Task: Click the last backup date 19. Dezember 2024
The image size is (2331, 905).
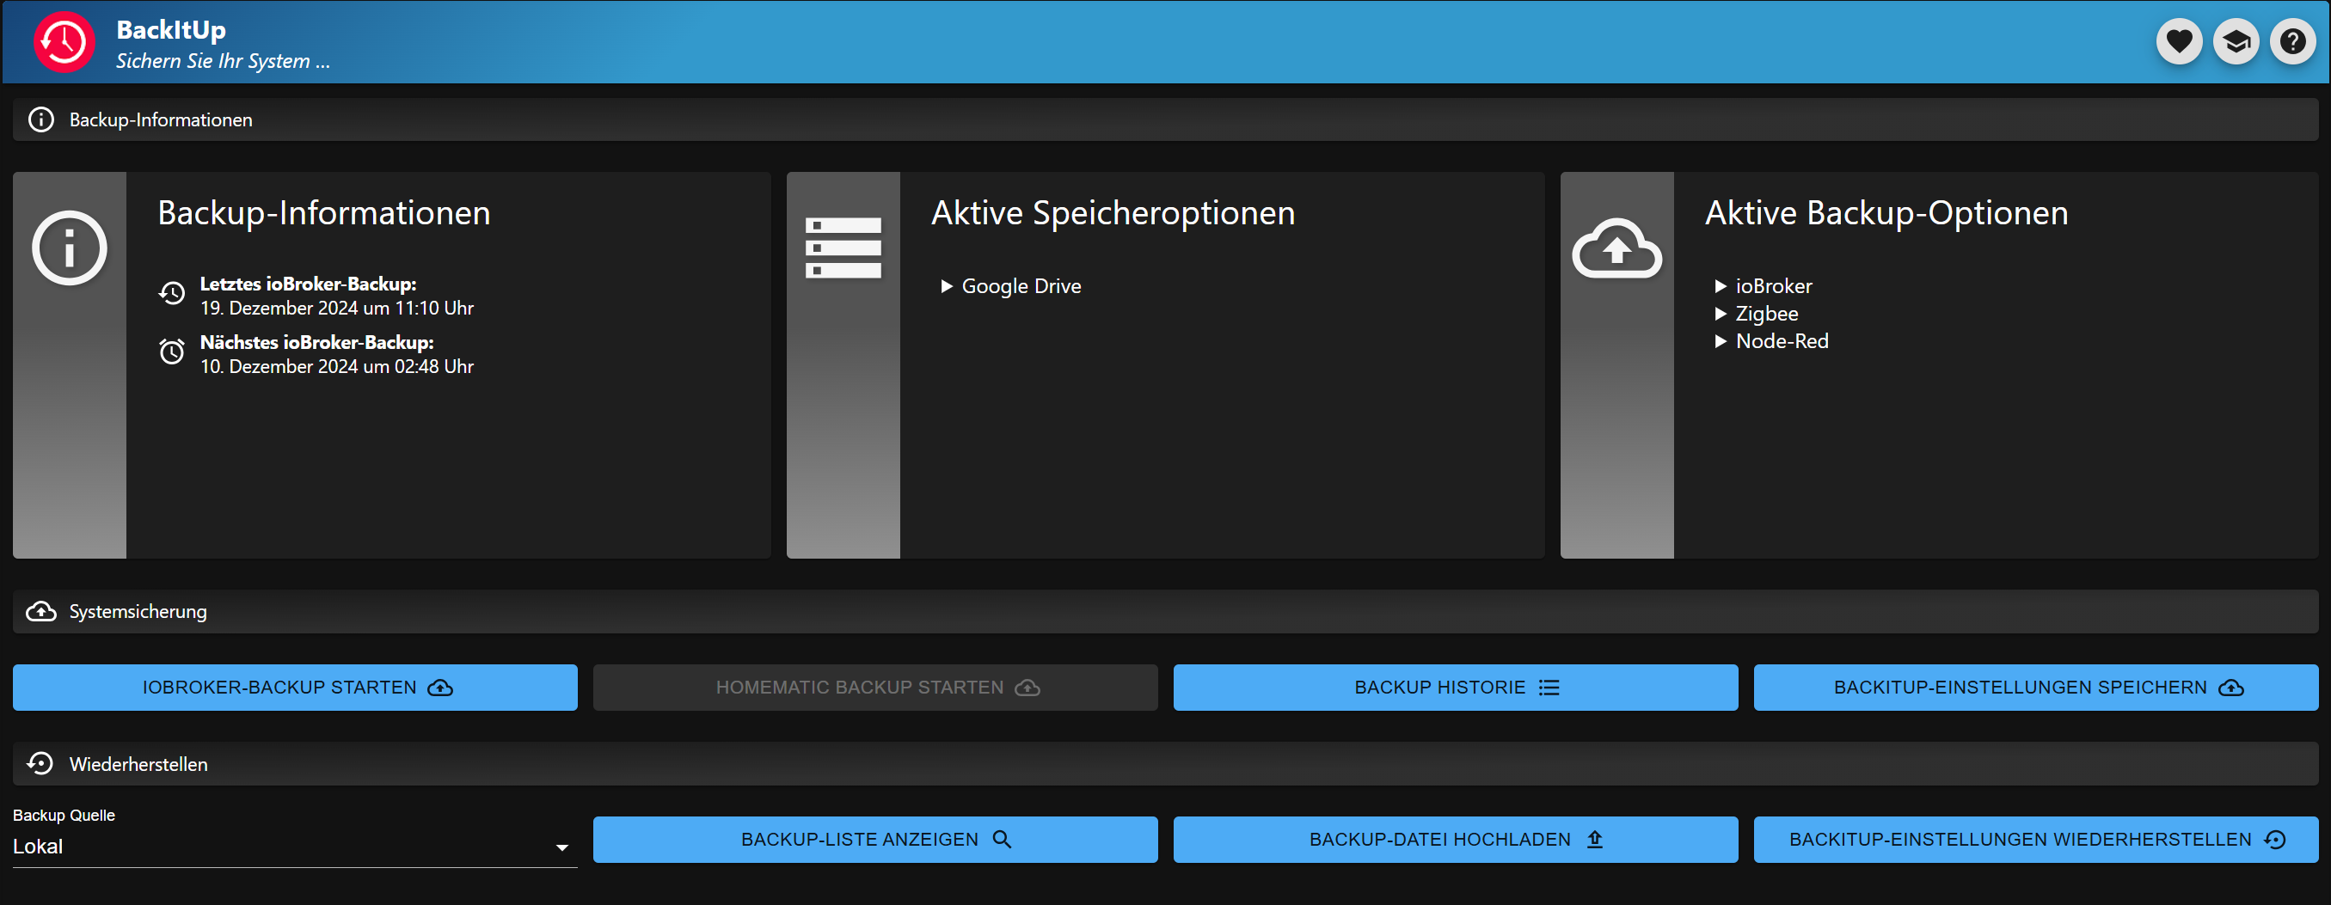Action: tap(336, 309)
